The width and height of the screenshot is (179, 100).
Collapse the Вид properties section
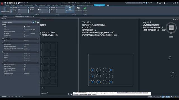point(37,52)
